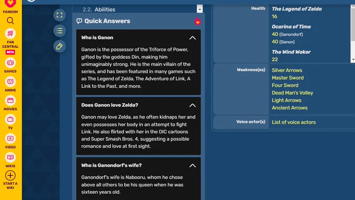Click the Health infobox scrollbar down arrow
This screenshot has height=200, width=355.
click(353, 60)
